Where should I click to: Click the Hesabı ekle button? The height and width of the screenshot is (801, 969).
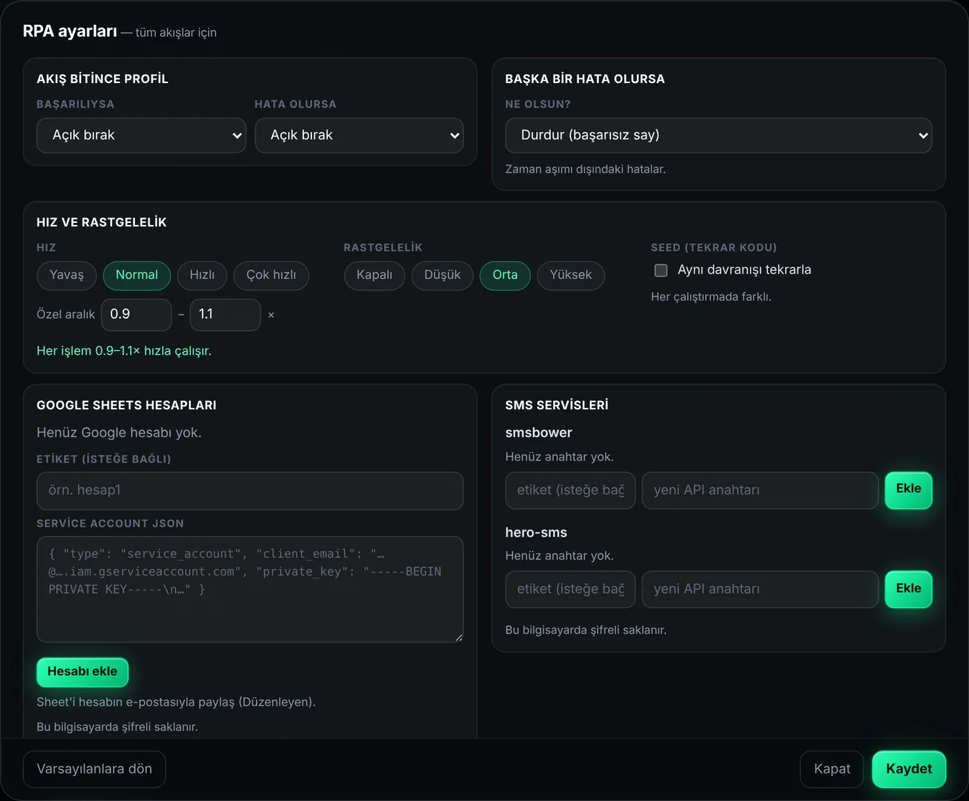coord(82,672)
